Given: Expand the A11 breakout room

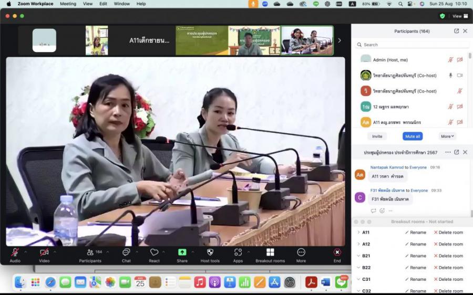Looking at the screenshot, I should (358, 232).
